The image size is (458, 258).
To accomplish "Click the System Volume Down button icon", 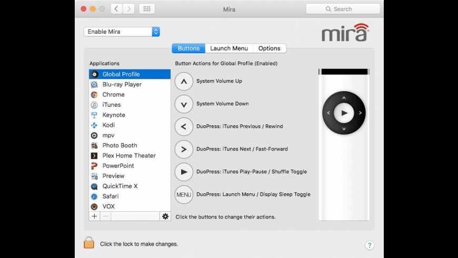I will click(184, 104).
